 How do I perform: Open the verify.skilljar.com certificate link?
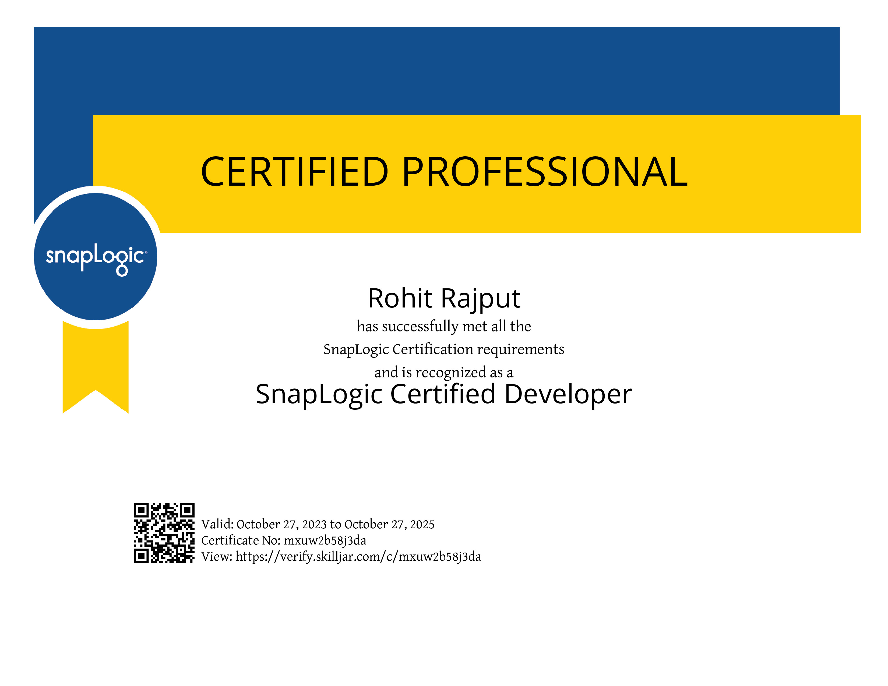click(x=358, y=557)
